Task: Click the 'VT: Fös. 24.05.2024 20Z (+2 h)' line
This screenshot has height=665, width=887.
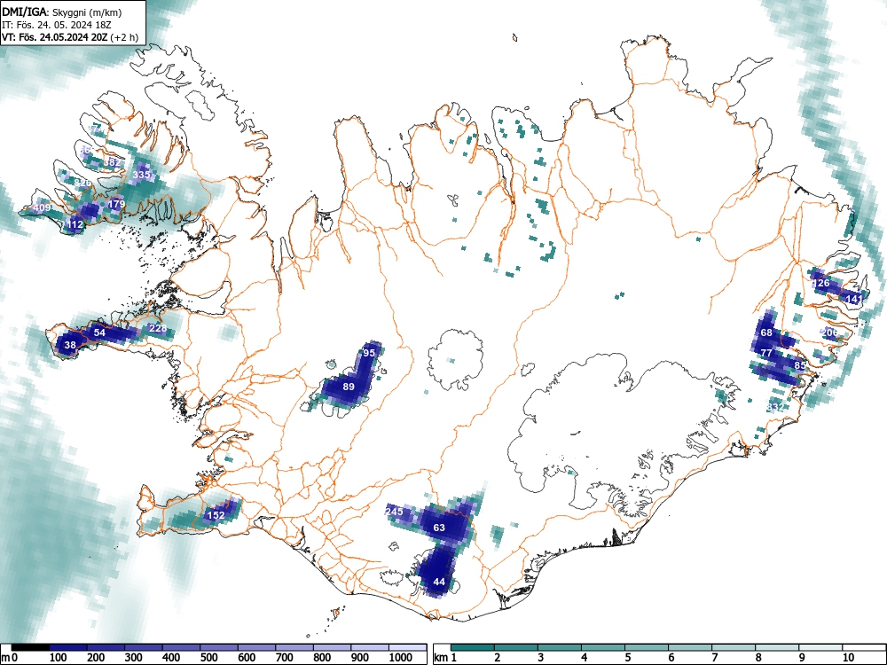Action: point(70,37)
